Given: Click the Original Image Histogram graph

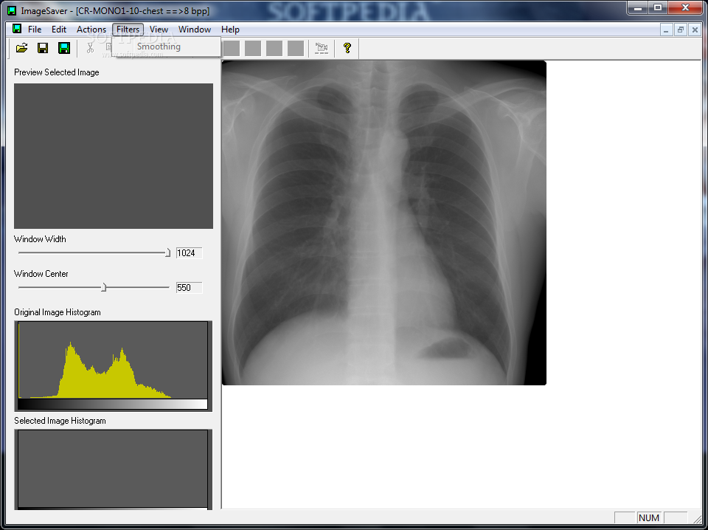Looking at the screenshot, I should tap(114, 365).
